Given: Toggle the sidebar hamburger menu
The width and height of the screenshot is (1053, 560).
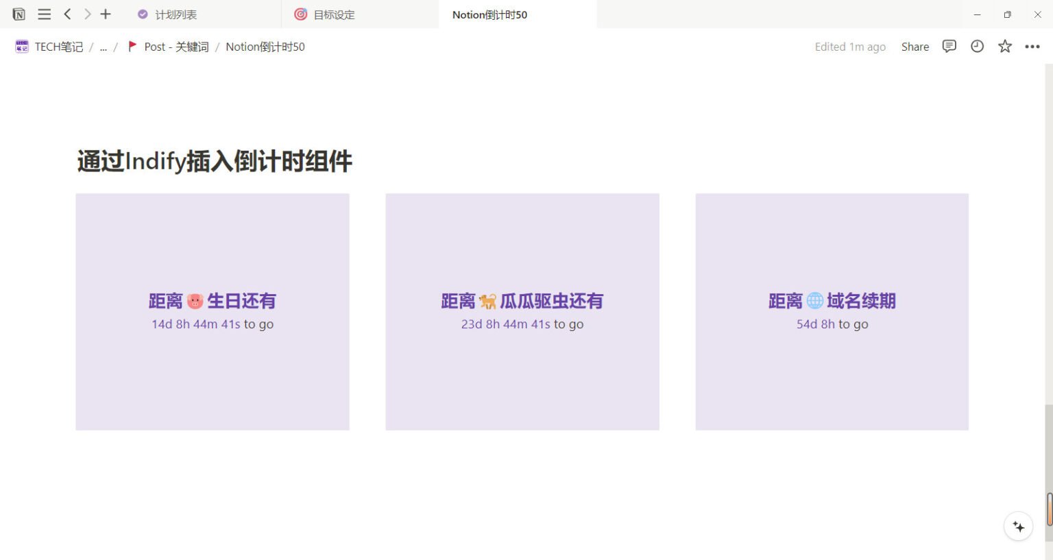Looking at the screenshot, I should [44, 14].
